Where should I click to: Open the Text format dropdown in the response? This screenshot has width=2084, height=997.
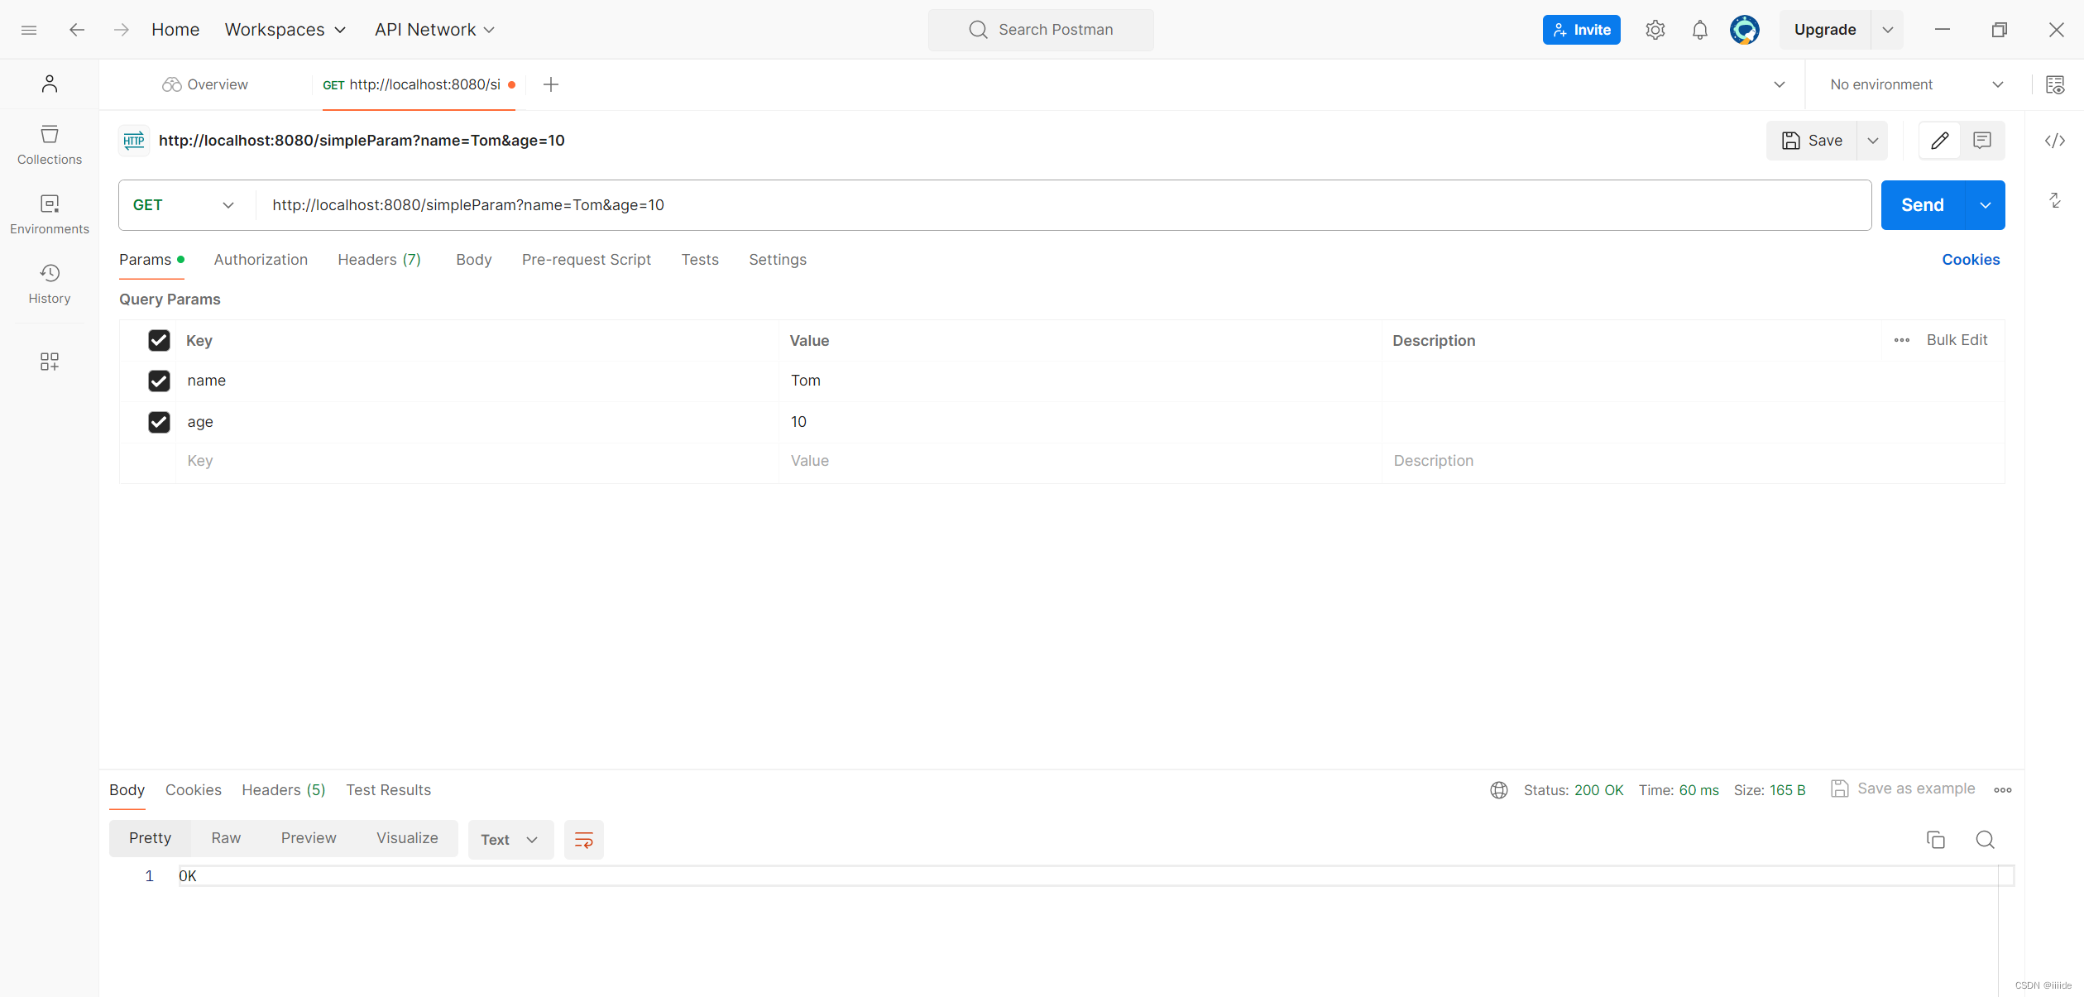point(510,840)
